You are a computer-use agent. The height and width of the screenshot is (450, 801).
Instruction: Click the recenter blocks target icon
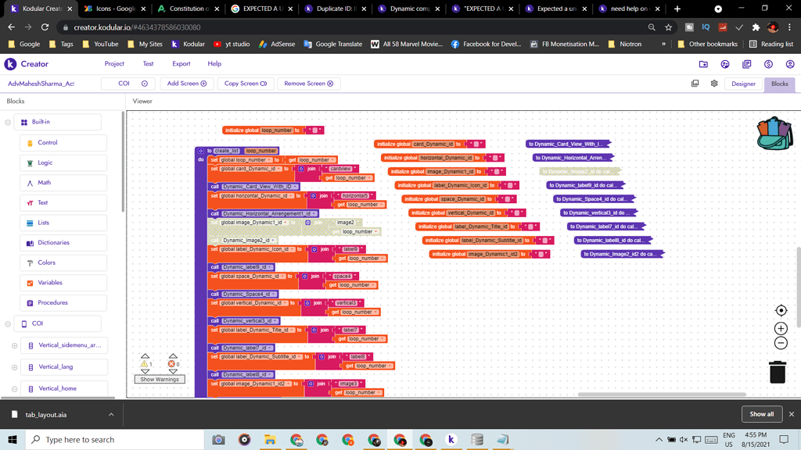click(781, 309)
